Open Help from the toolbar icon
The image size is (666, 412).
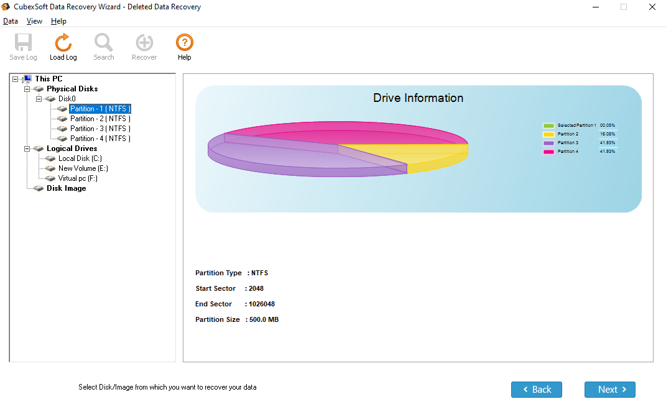pyautogui.click(x=185, y=43)
